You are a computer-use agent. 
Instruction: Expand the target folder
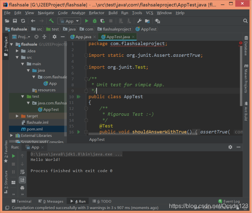click(17, 116)
